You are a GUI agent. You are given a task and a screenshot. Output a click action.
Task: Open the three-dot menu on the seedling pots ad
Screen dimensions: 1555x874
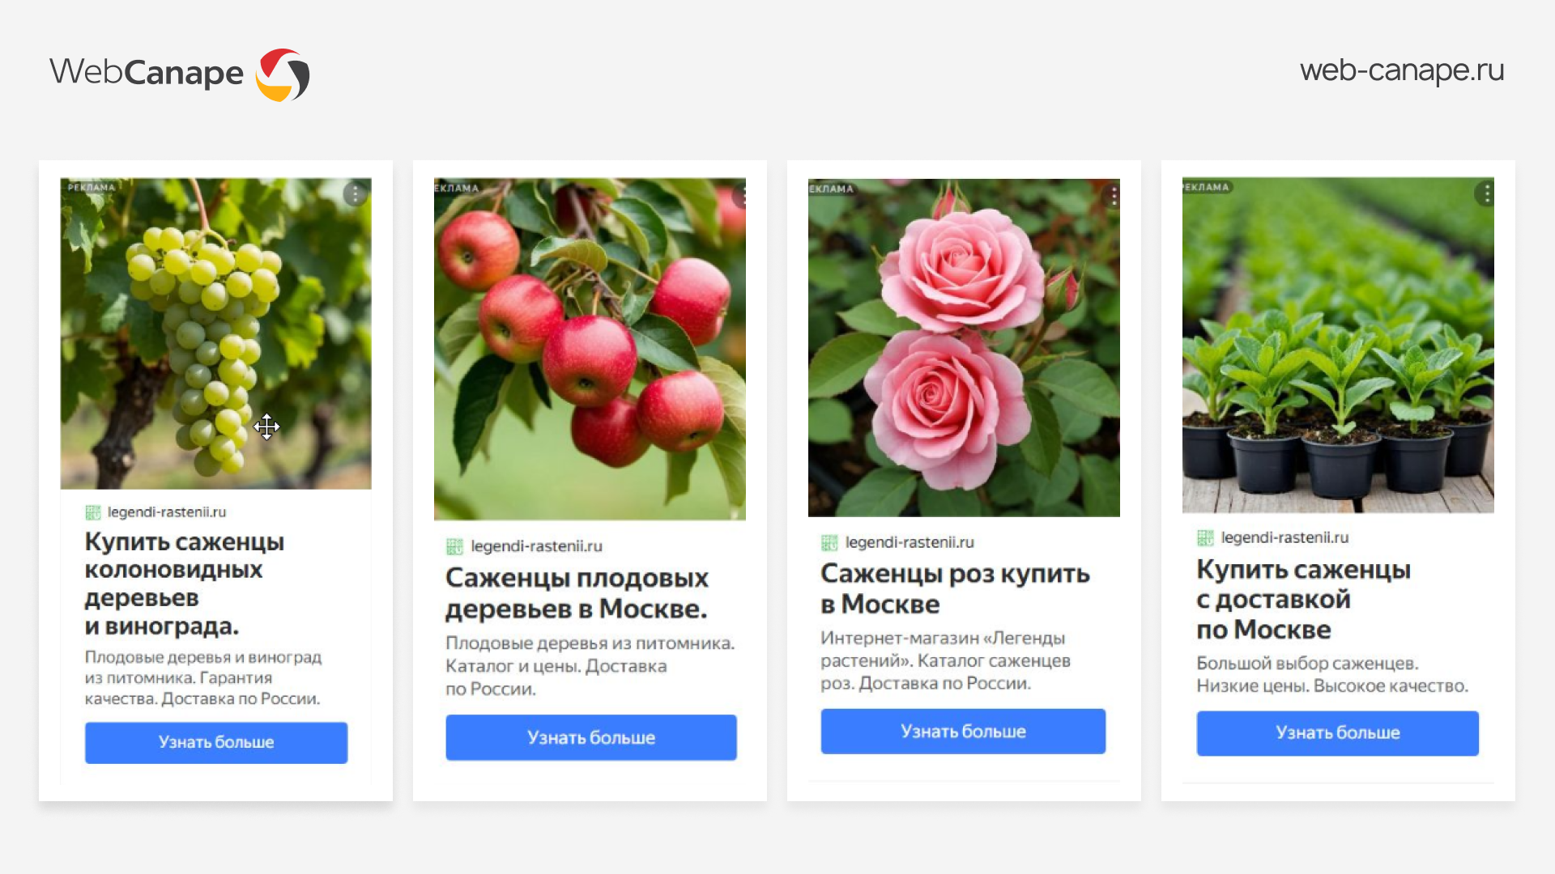point(1486,193)
